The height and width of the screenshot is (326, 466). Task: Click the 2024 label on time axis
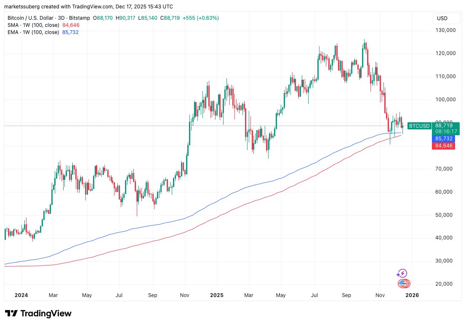click(21, 295)
